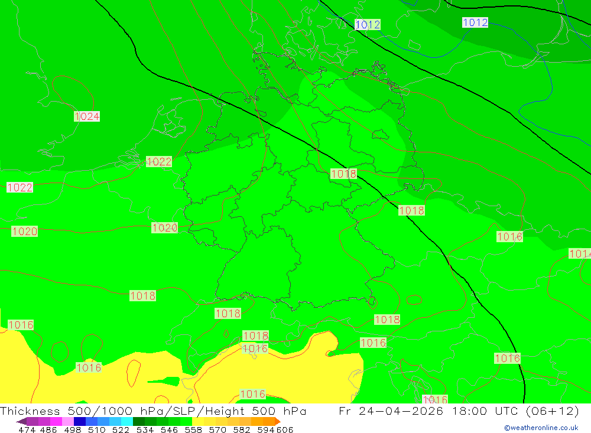Pick the dark purple arrow swatch in legend
Image resolution: width=591 pixels, height=433 pixels.
(21, 421)
